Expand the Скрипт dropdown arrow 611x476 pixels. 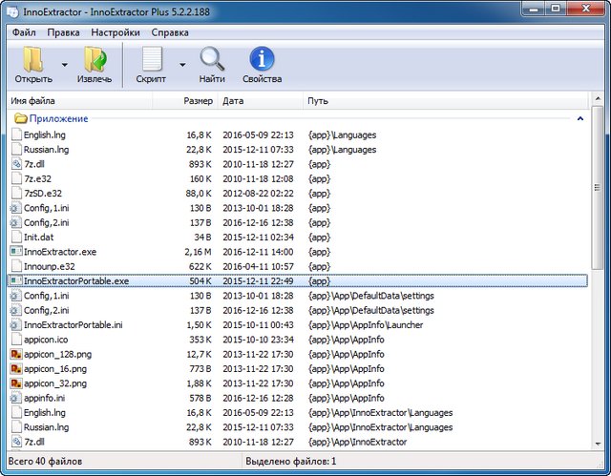(182, 66)
